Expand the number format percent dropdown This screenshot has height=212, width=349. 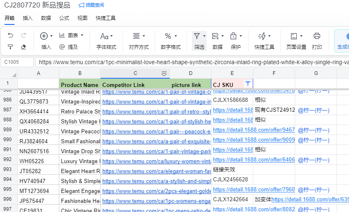(x=170, y=36)
